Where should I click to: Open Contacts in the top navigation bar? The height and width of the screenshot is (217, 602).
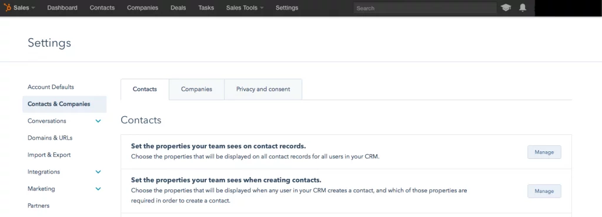click(102, 8)
